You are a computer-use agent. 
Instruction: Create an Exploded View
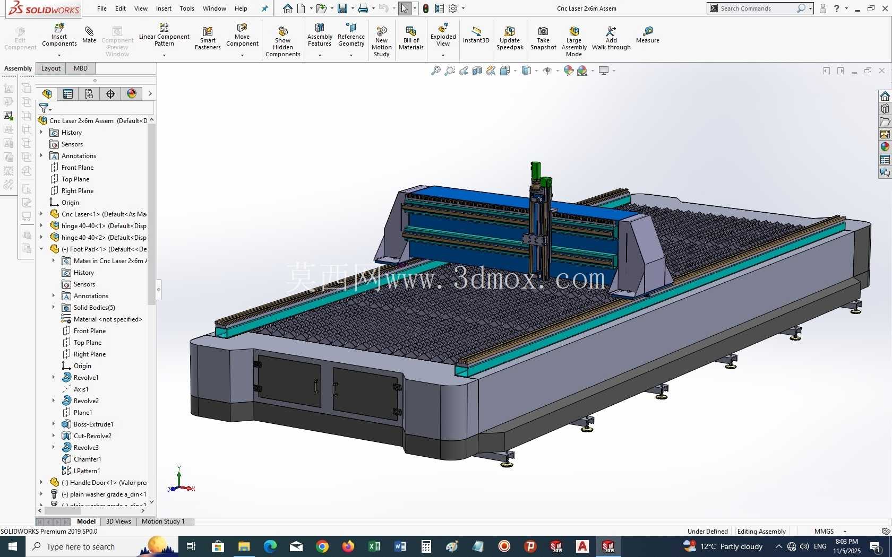coord(443,35)
